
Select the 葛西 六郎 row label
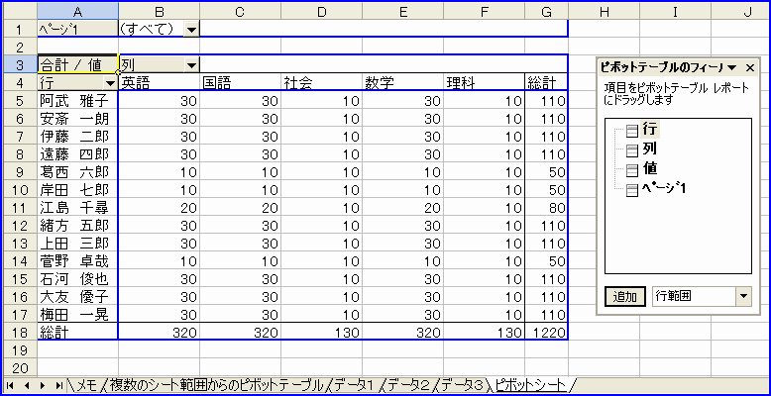click(x=77, y=172)
